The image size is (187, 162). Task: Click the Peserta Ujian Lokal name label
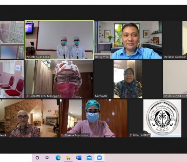(x=38, y=57)
